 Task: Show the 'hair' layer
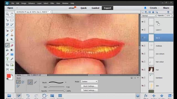[142, 70]
